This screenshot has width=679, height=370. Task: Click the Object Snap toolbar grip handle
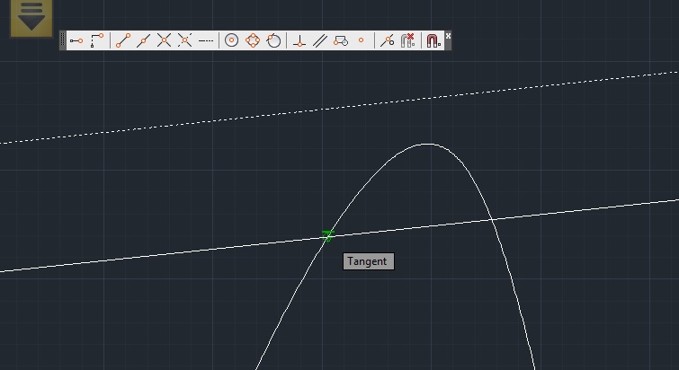[x=63, y=40]
